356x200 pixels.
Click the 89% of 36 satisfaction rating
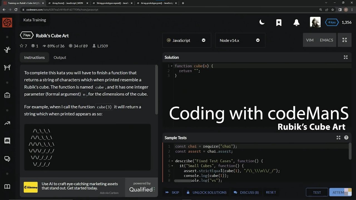click(53, 46)
